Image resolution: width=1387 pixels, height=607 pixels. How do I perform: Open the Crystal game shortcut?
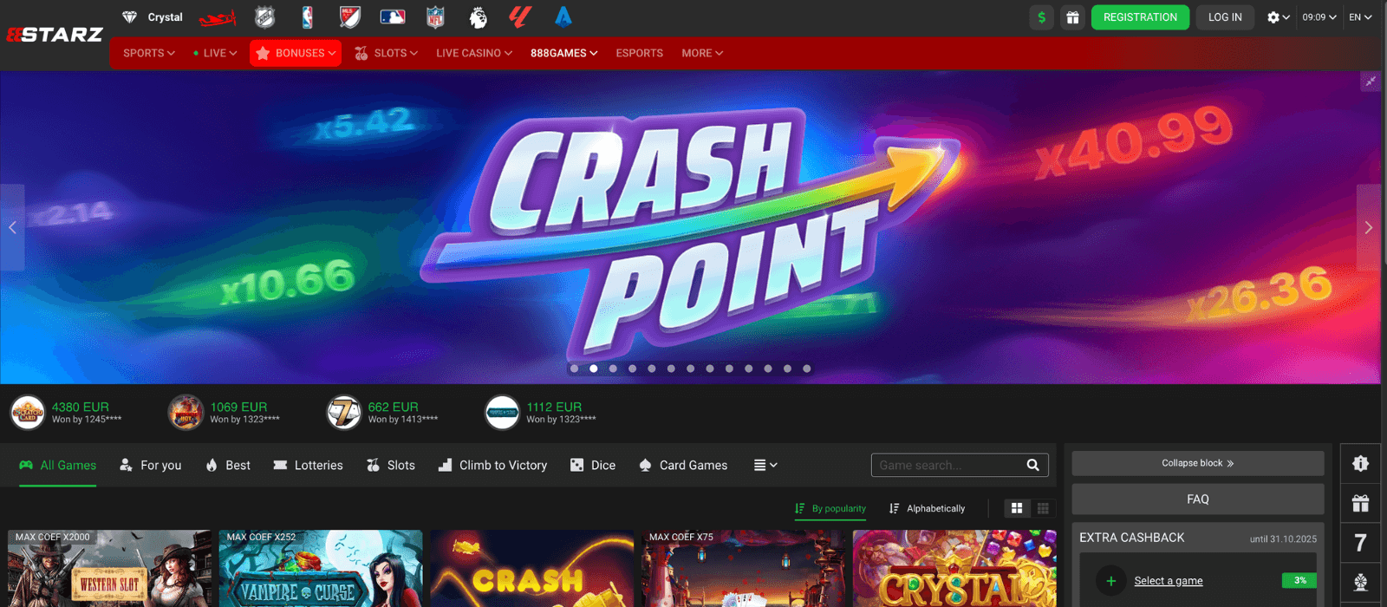click(153, 17)
